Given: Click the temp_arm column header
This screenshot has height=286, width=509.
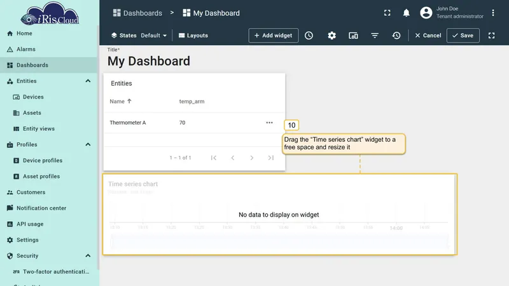Looking at the screenshot, I should [192, 102].
